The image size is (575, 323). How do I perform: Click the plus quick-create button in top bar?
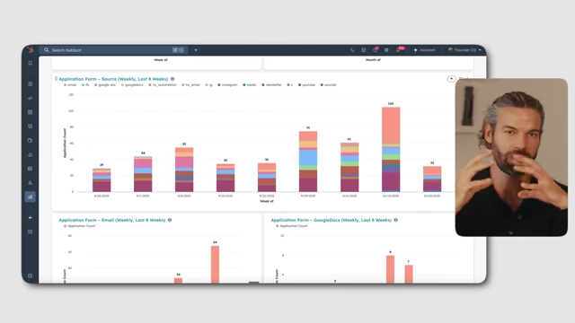point(196,50)
